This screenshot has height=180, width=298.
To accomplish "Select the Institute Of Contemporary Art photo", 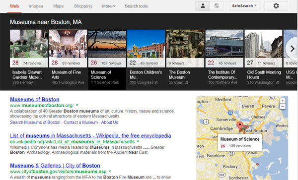I will point(224,44).
